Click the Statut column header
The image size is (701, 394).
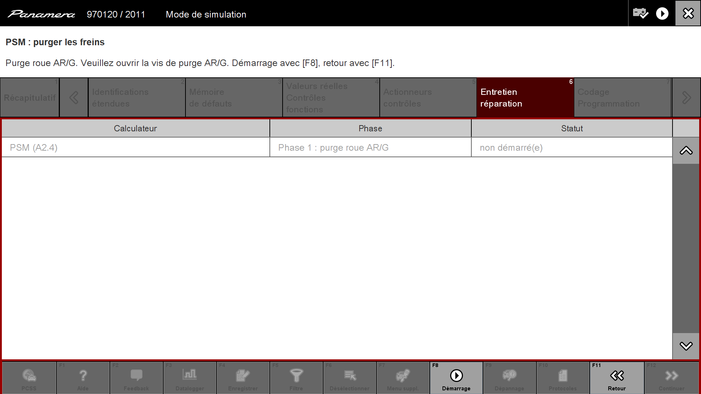coord(571,128)
